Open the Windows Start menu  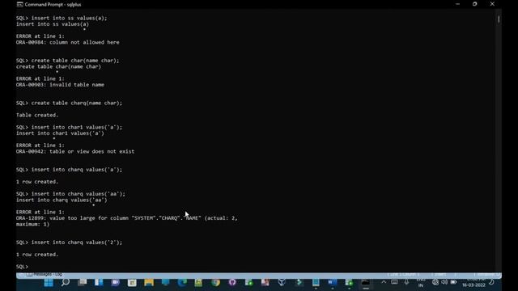pyautogui.click(x=49, y=282)
